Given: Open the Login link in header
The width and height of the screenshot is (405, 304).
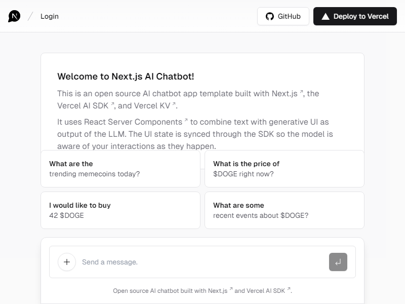Looking at the screenshot, I should [x=50, y=16].
